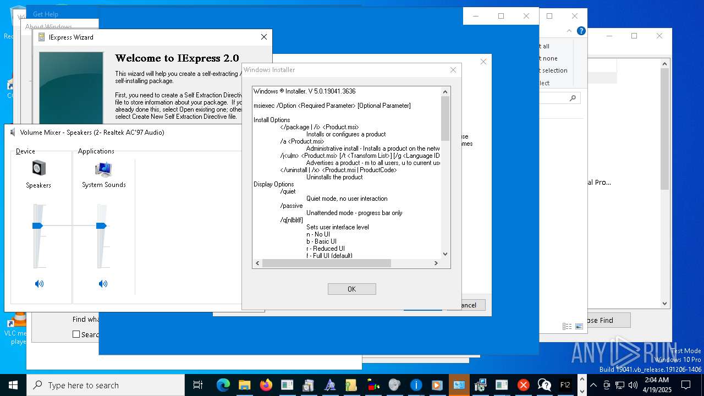Click the "/passive" option text

(x=291, y=206)
